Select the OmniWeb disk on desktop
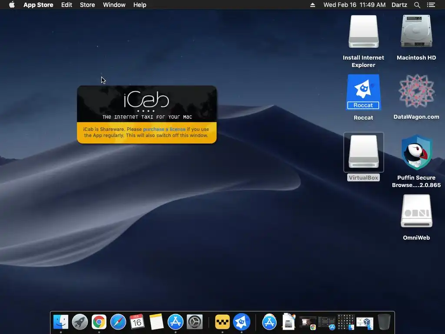The width and height of the screenshot is (445, 334). tap(416, 211)
